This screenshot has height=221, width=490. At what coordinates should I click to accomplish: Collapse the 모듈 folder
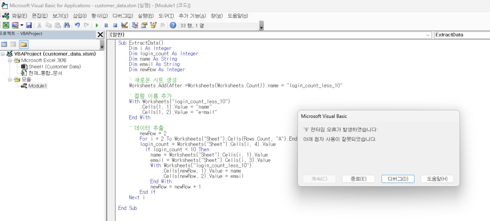10,80
